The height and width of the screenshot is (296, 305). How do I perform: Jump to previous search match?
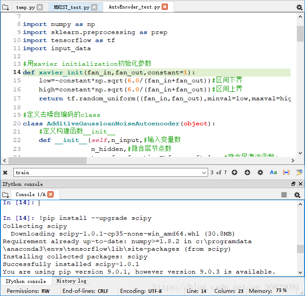click(x=235, y=172)
